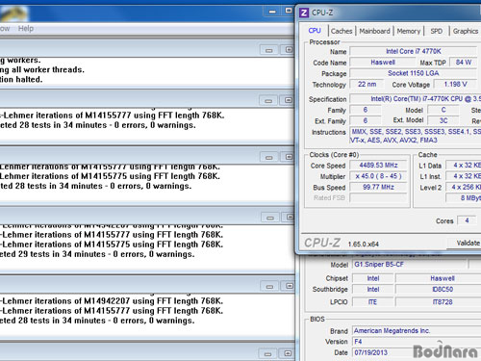481x361 pixels.
Task: Minimize the worker window reporting 29 tests
Action: point(270,218)
